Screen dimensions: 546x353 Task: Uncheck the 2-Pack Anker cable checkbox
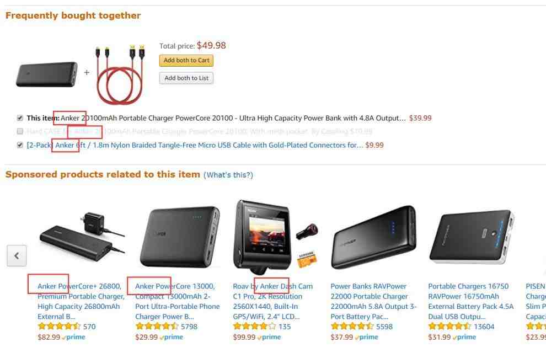pos(20,145)
